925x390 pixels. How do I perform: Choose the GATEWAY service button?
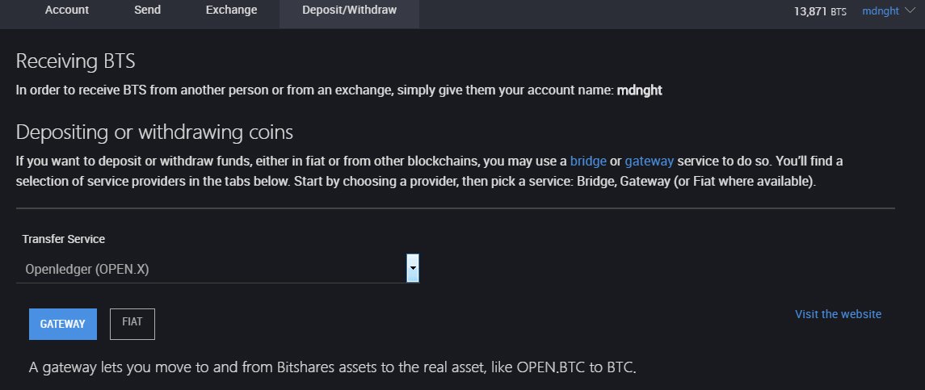[x=63, y=324]
